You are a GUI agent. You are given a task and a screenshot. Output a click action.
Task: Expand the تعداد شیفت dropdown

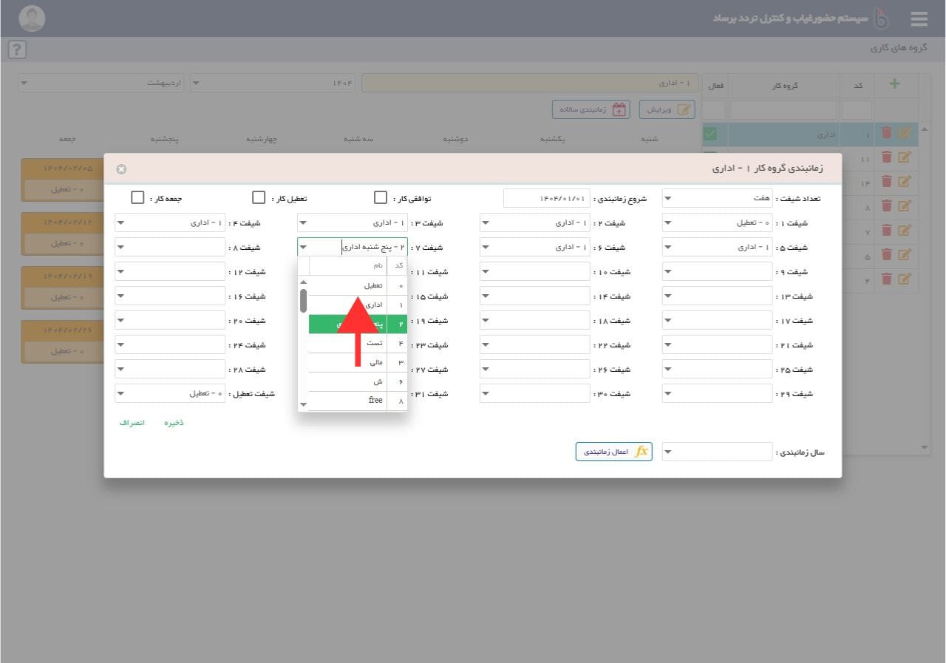(x=668, y=199)
